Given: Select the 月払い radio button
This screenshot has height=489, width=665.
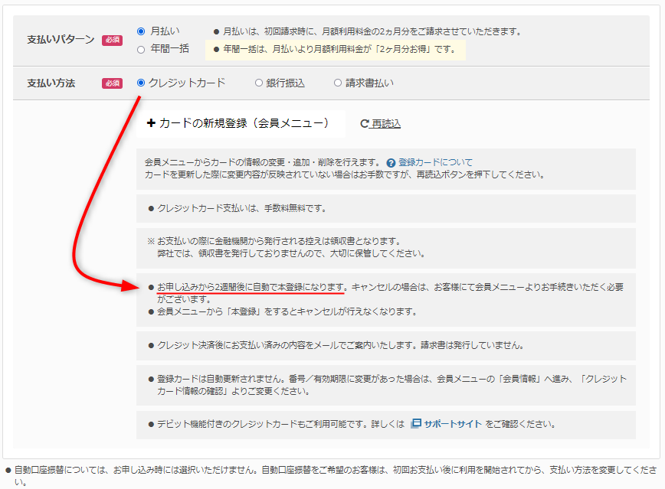Looking at the screenshot, I should pyautogui.click(x=141, y=31).
